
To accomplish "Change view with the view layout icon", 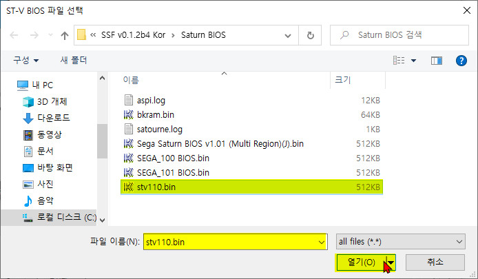I will pos(399,61).
